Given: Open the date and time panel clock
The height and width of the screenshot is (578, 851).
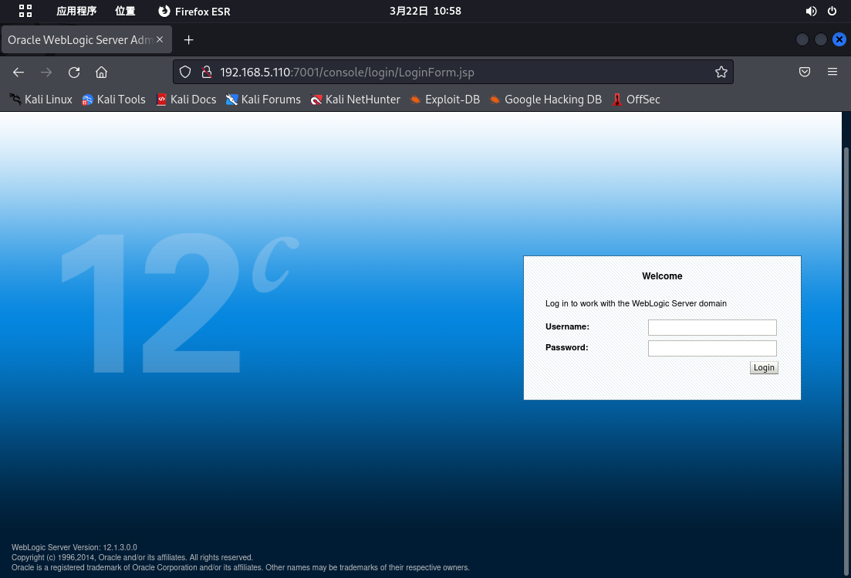Looking at the screenshot, I should coord(425,11).
